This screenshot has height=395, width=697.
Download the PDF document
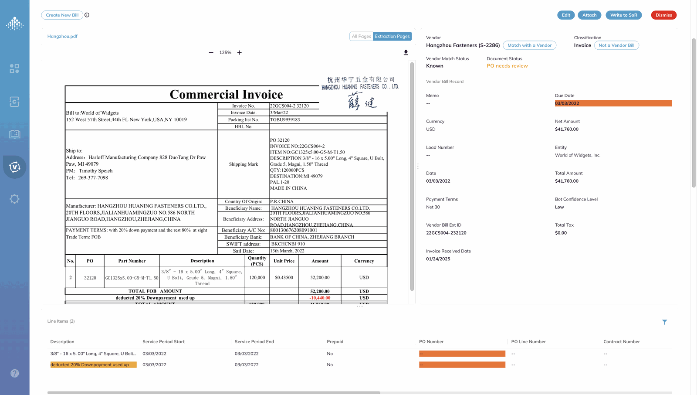pos(406,52)
